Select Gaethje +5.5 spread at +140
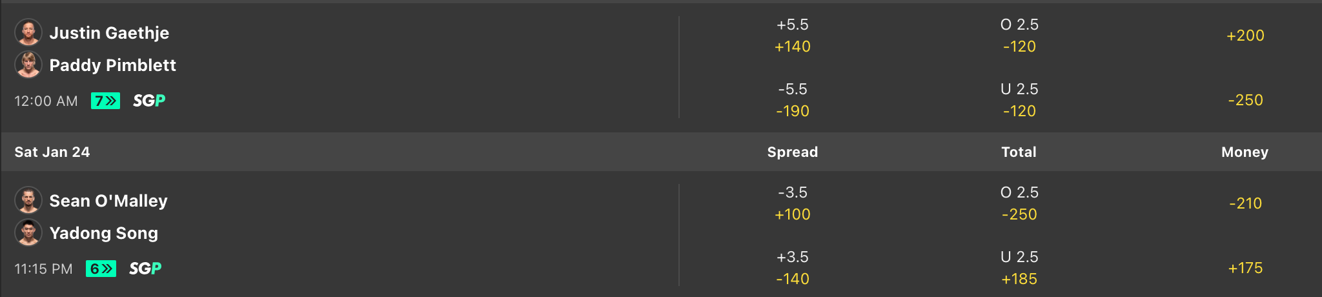Viewport: 1322px width, 297px height. (x=792, y=36)
